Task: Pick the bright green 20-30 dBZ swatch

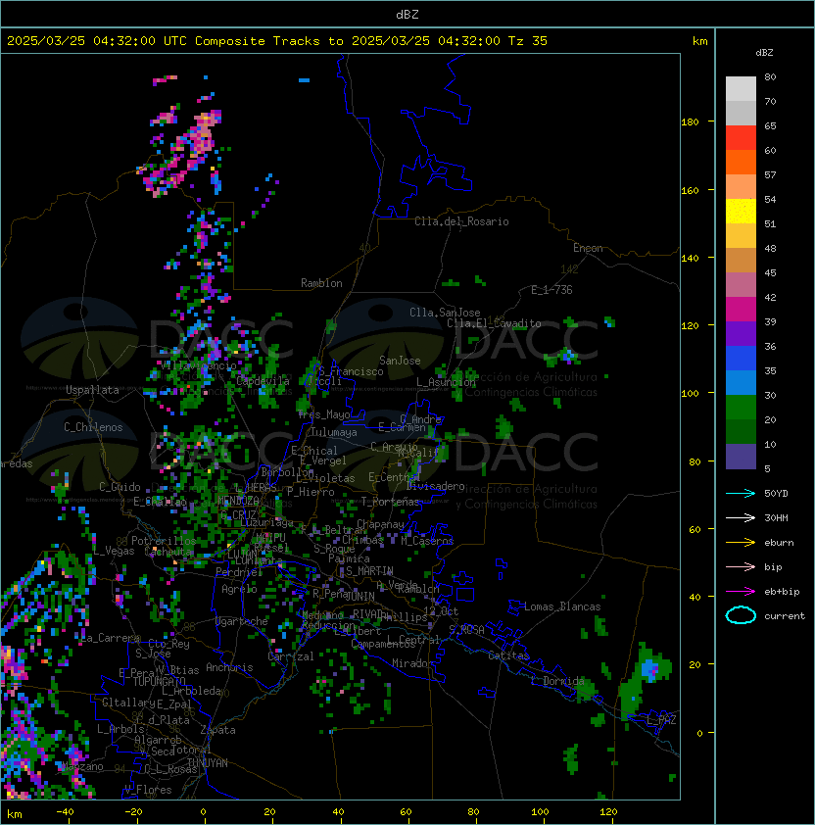Action: pos(741,408)
